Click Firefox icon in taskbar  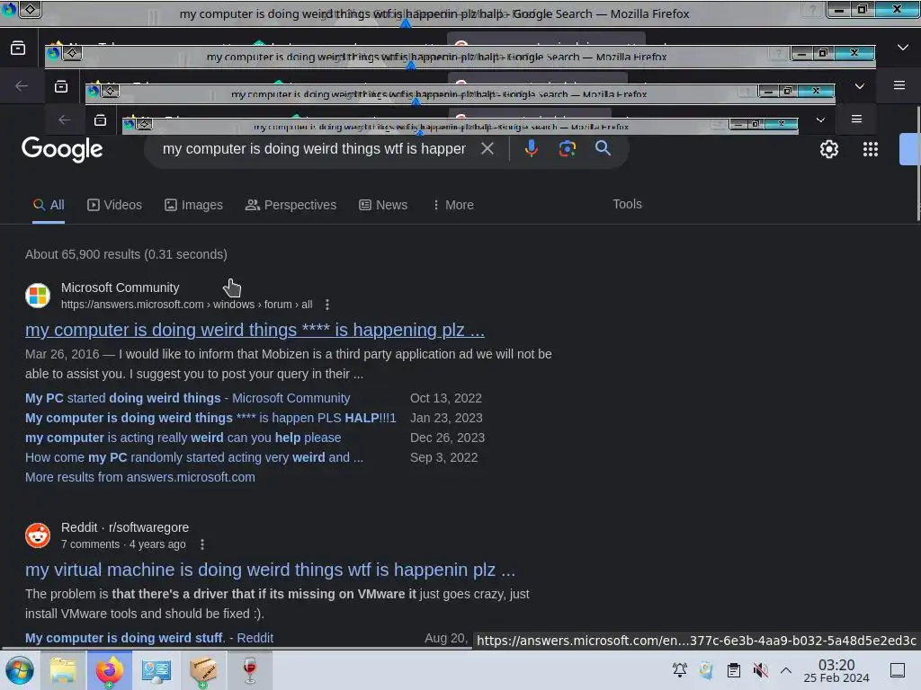point(109,670)
